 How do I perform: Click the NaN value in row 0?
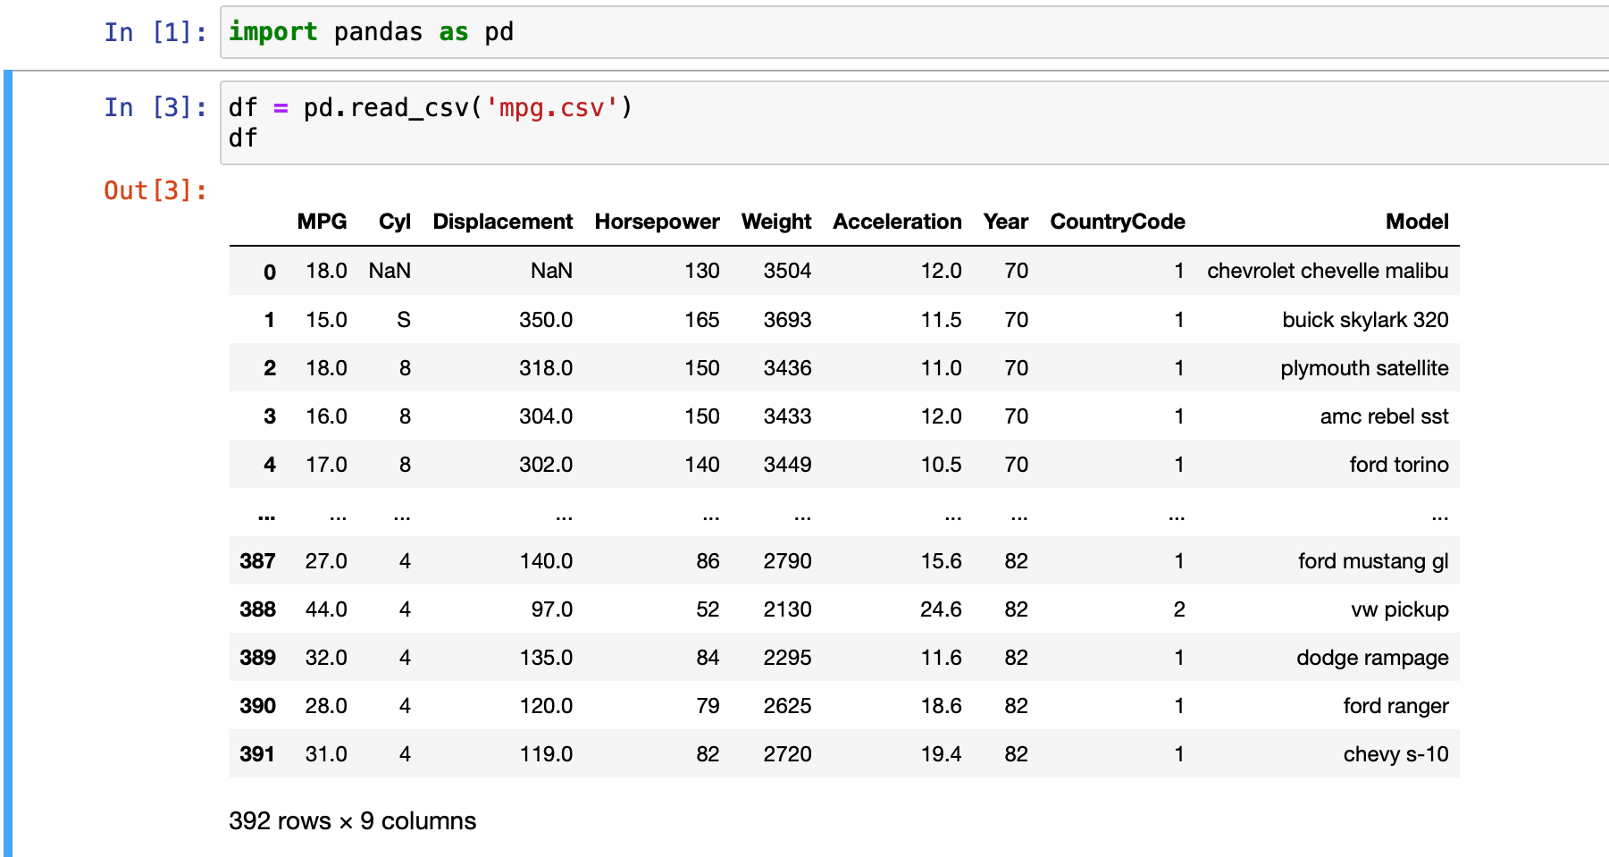(x=390, y=271)
